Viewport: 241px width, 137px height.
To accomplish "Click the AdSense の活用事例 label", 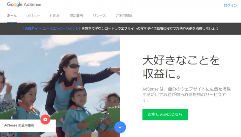I will (x=19, y=125).
